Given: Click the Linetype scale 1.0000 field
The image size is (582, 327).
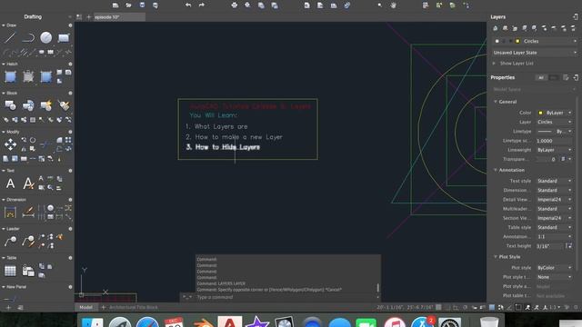Looking at the screenshot, I should pos(555,141).
